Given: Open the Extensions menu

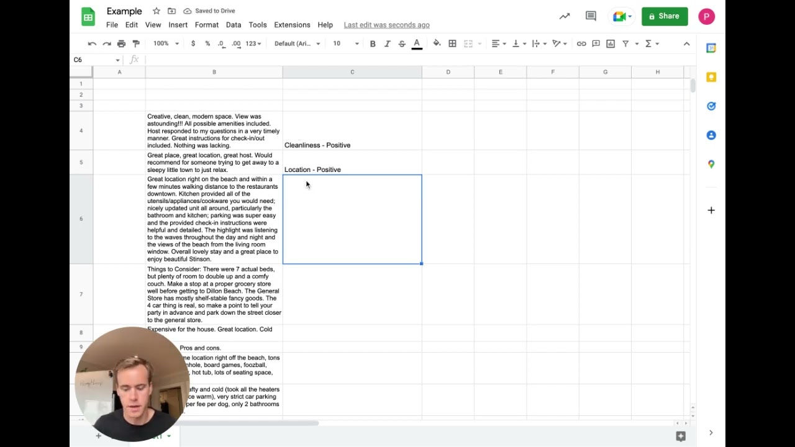Looking at the screenshot, I should click(292, 25).
